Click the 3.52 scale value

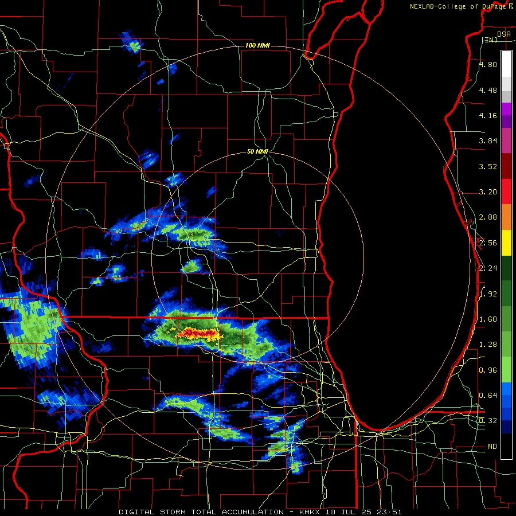coord(488,166)
